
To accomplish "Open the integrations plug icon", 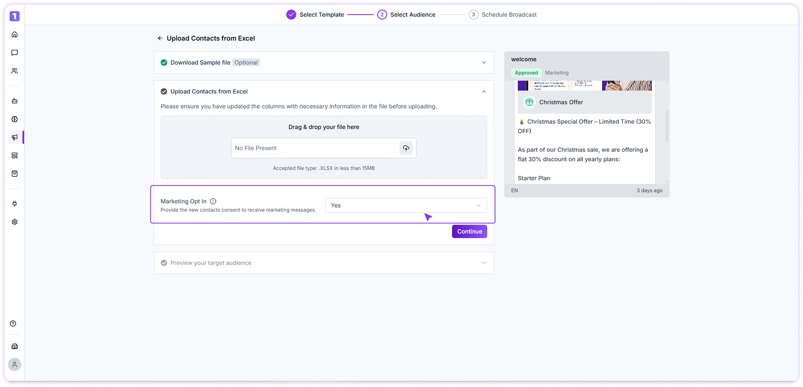I will click(x=14, y=204).
